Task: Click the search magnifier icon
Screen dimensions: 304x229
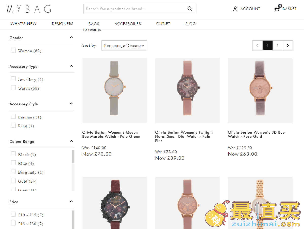Action: pyautogui.click(x=190, y=9)
